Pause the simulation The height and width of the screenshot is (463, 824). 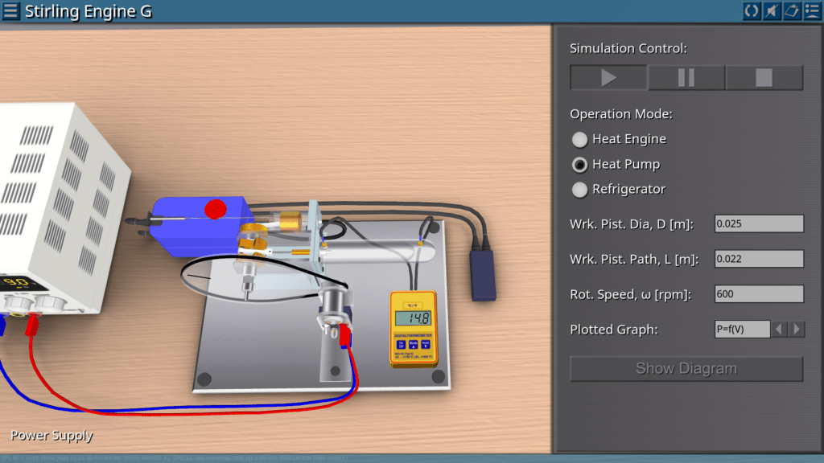pos(686,77)
